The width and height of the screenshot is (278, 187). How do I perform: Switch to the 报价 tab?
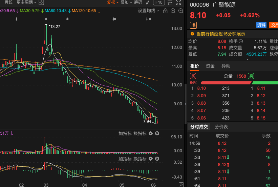pos(195,66)
